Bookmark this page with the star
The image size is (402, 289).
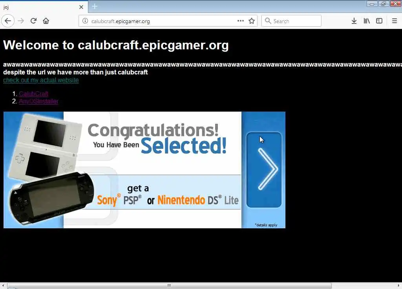click(252, 21)
